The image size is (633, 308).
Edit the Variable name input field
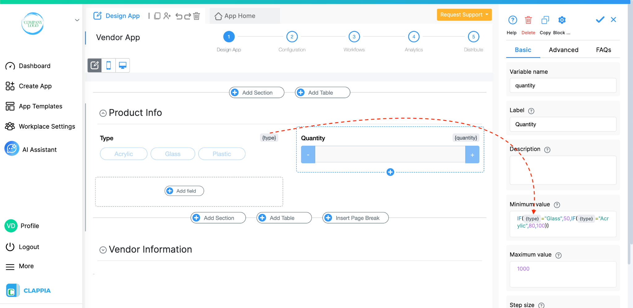coord(563,85)
